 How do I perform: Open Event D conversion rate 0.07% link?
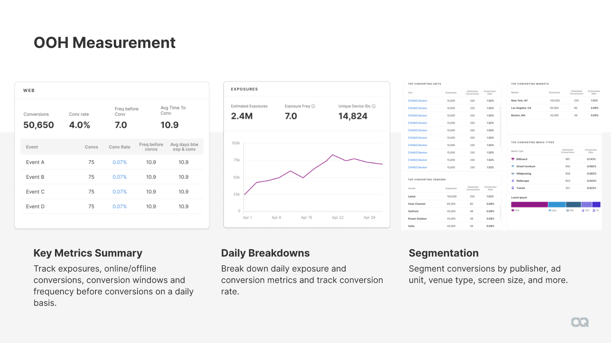coord(120,207)
